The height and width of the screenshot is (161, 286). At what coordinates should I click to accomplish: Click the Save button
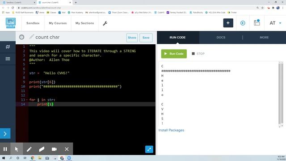point(146,38)
